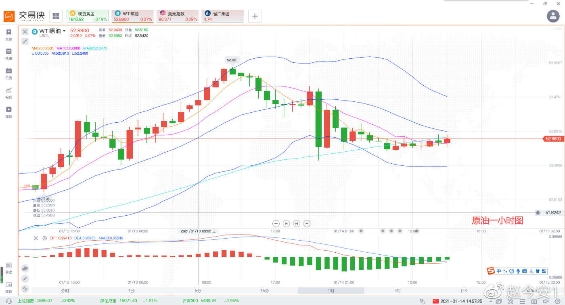Open the 报价 quotes sidebar icon

[x=8, y=92]
